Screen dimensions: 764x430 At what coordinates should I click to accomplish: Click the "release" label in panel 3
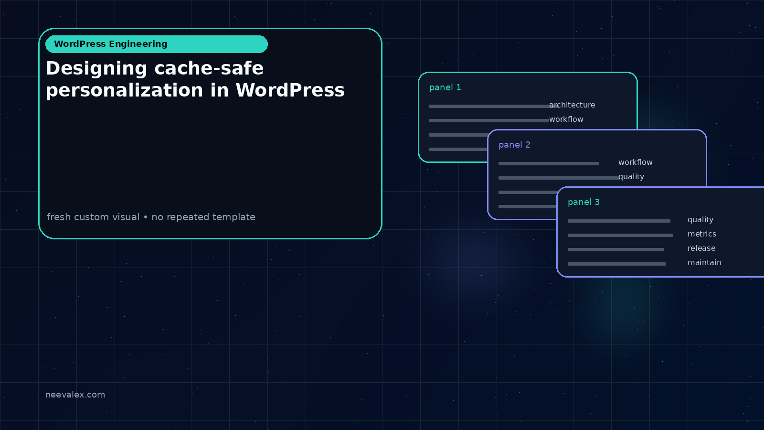tap(701, 248)
